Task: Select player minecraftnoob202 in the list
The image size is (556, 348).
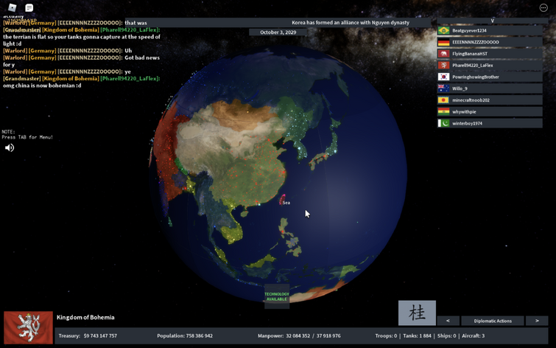Action: 490,100
